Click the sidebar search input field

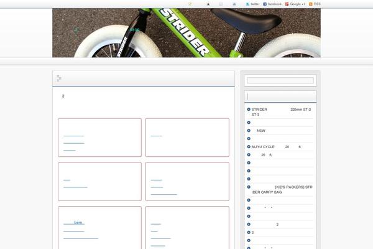point(280,80)
